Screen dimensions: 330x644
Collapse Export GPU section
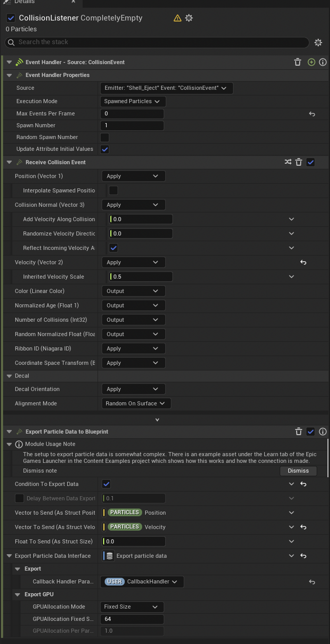pos(17,595)
